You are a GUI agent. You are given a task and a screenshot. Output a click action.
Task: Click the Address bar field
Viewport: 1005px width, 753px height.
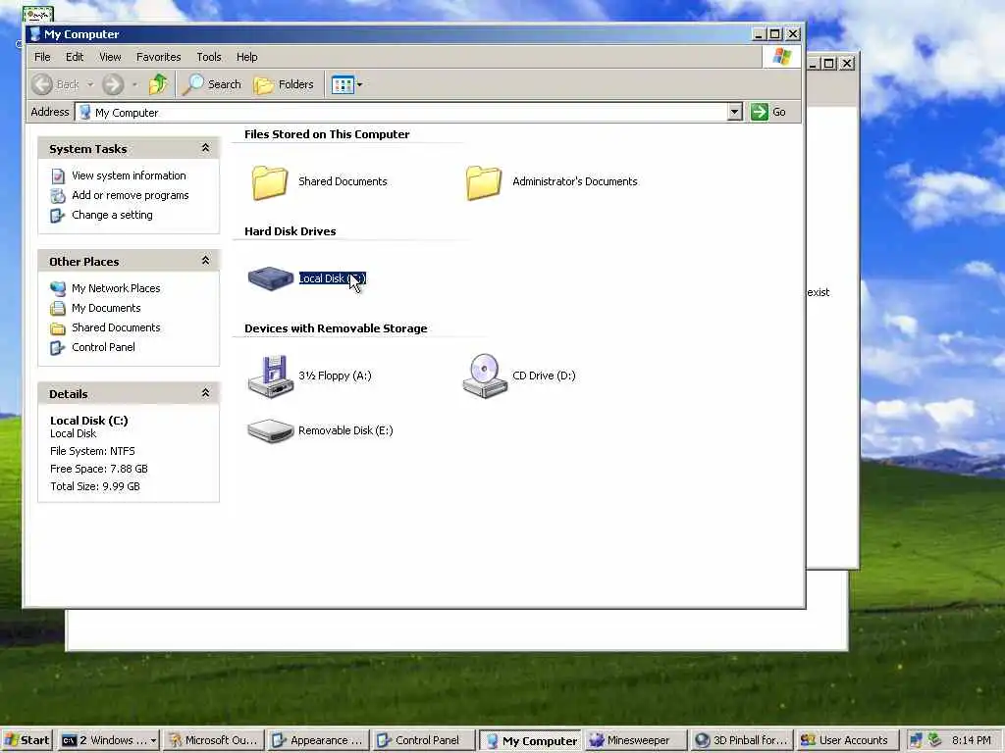409,112
